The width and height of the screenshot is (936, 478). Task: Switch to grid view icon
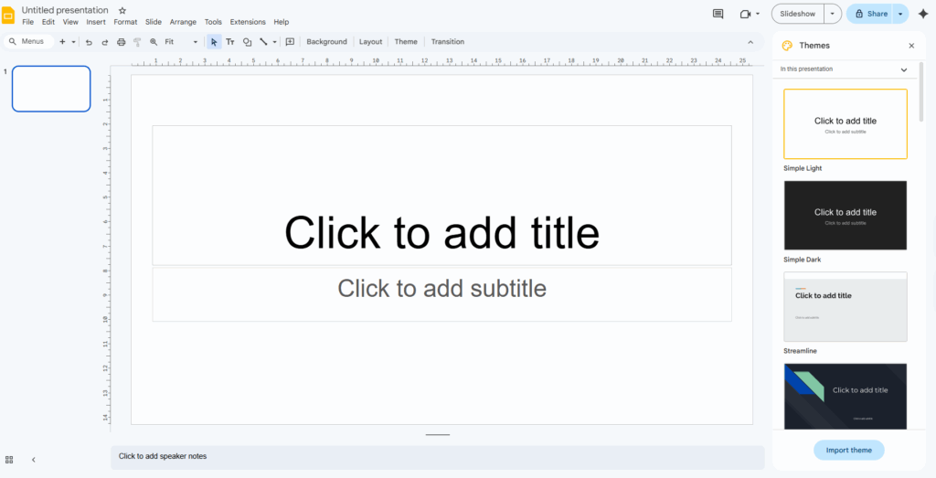(9, 460)
